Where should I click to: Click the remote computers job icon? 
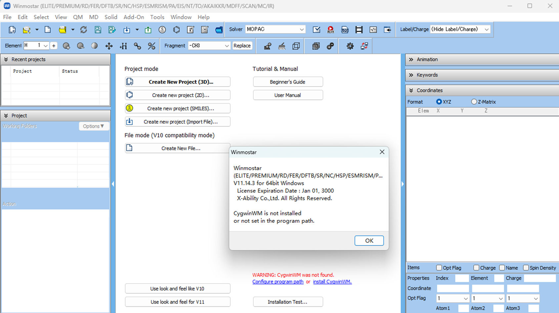click(x=364, y=46)
